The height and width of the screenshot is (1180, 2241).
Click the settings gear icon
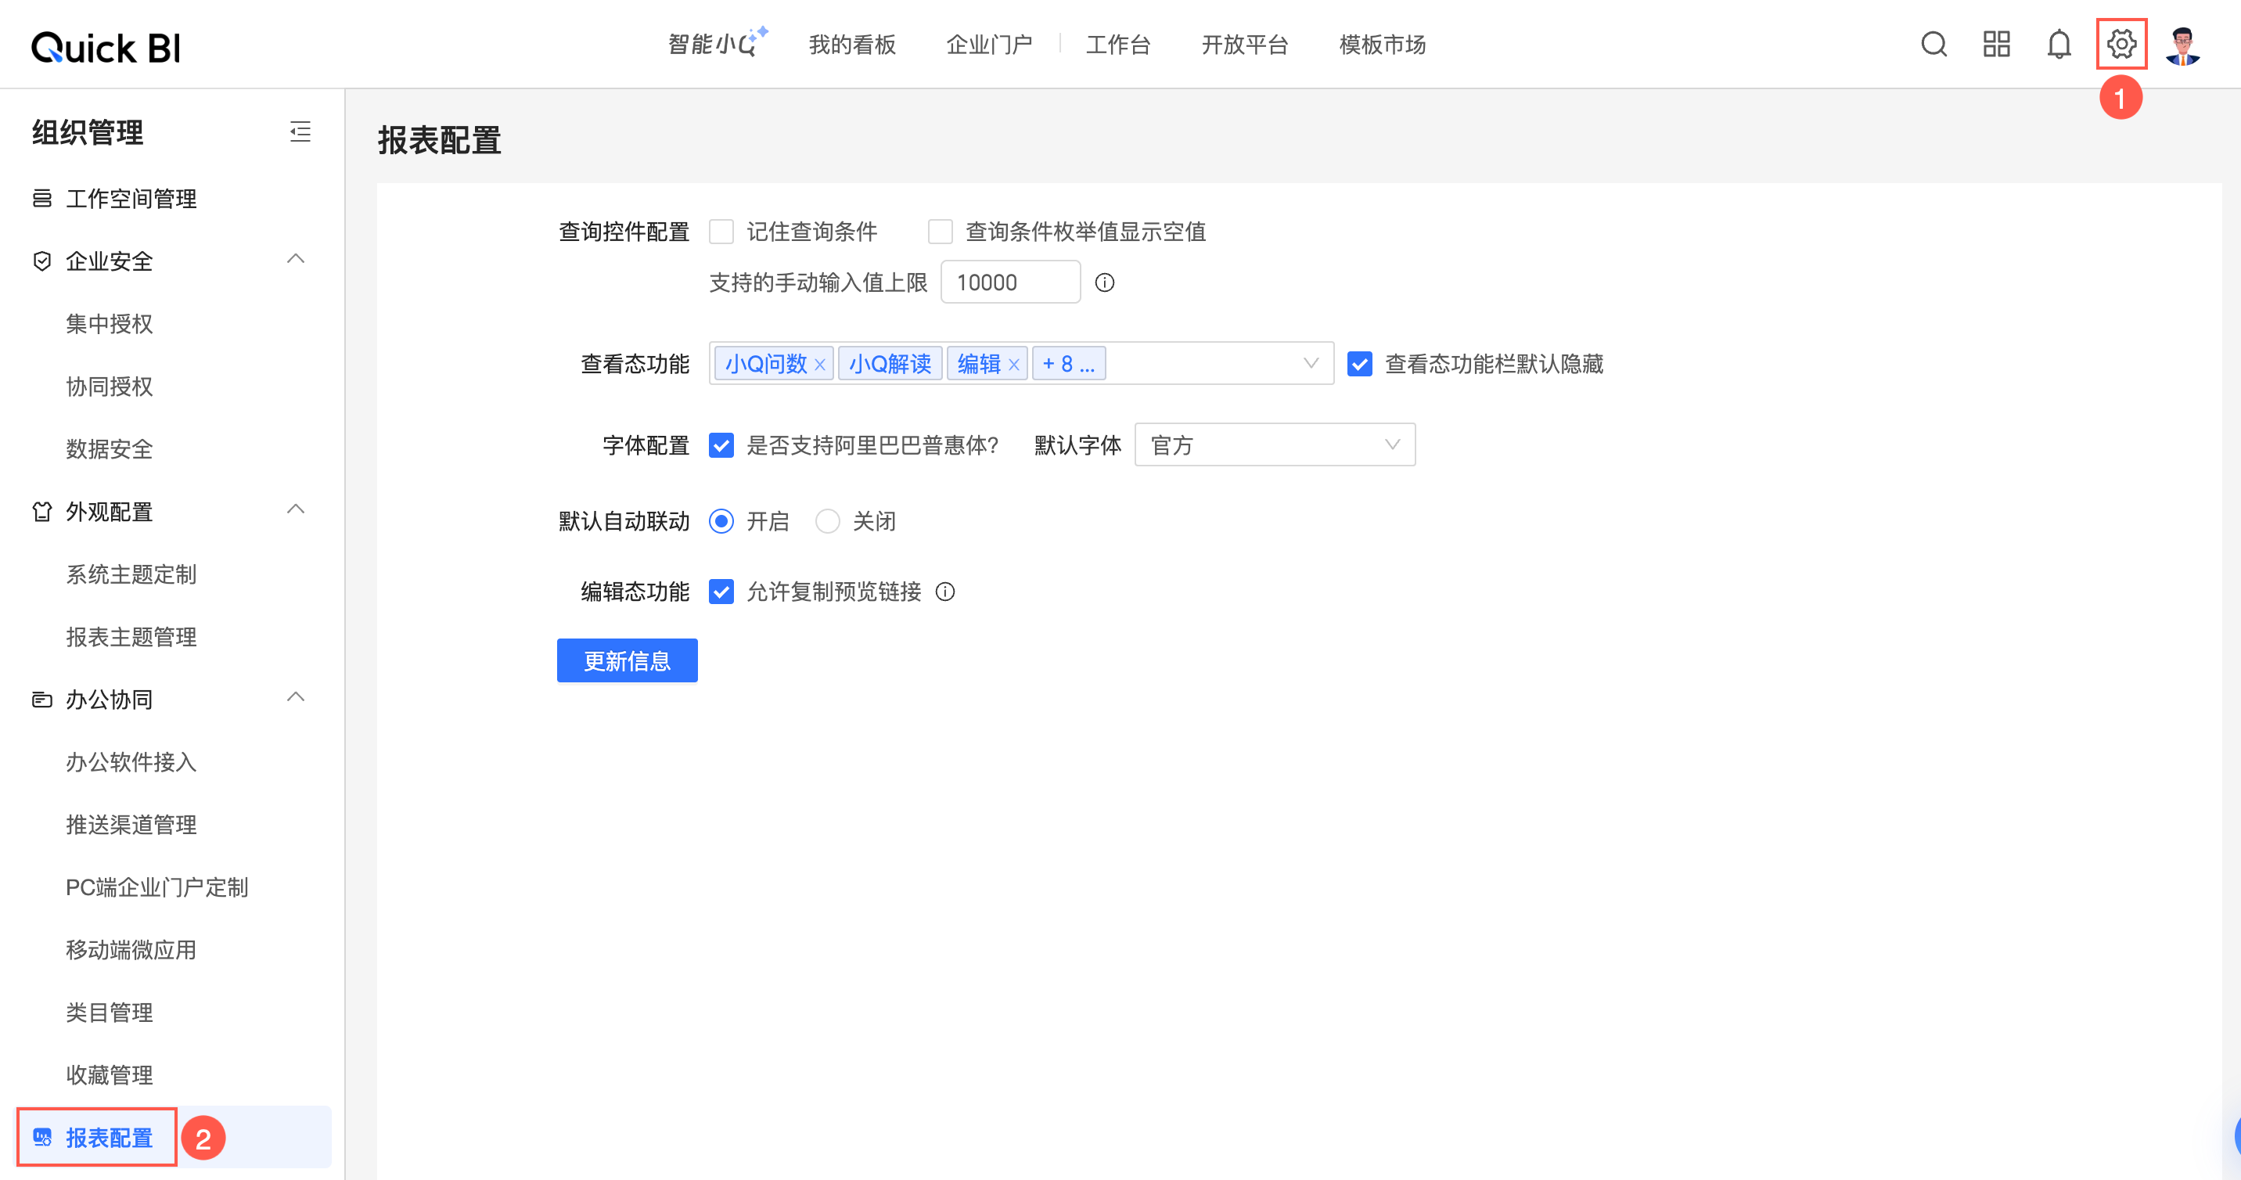[2121, 45]
